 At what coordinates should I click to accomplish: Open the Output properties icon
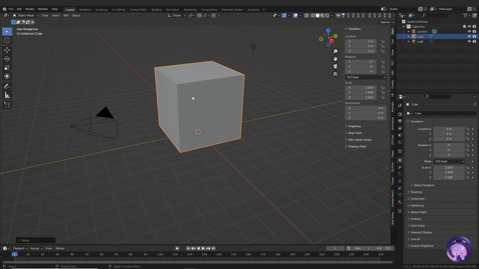pos(400,121)
